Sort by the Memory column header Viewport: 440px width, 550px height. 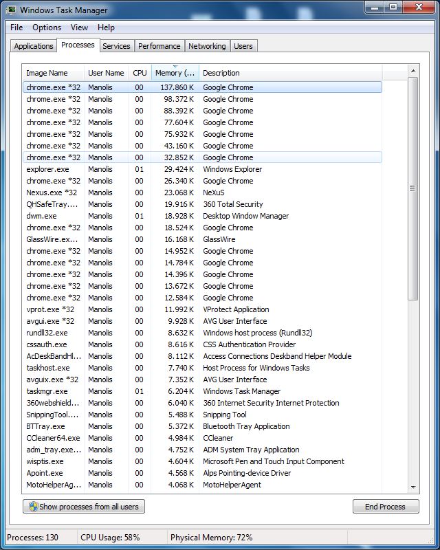(175, 73)
